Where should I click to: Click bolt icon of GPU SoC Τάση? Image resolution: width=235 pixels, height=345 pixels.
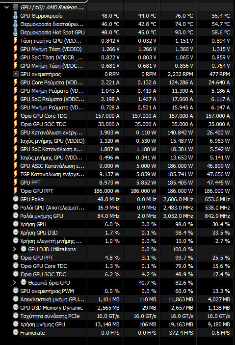click(15, 57)
